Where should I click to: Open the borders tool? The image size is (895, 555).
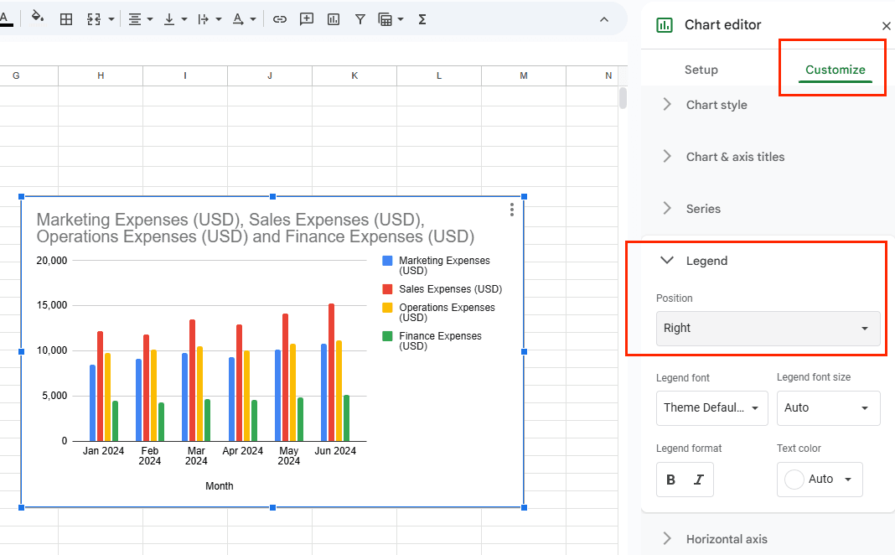[66, 18]
